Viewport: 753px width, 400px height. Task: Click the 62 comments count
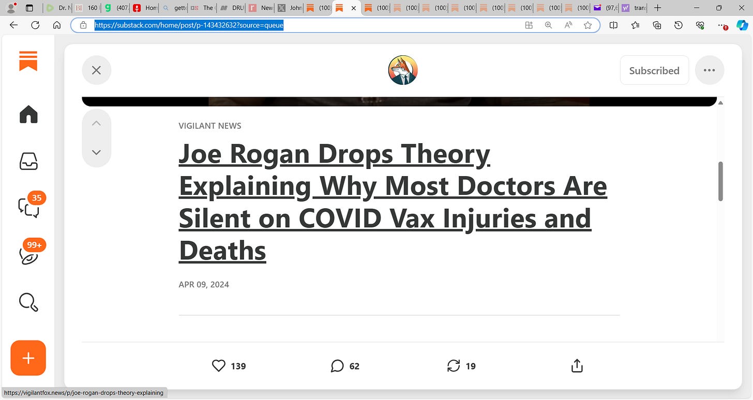354,366
